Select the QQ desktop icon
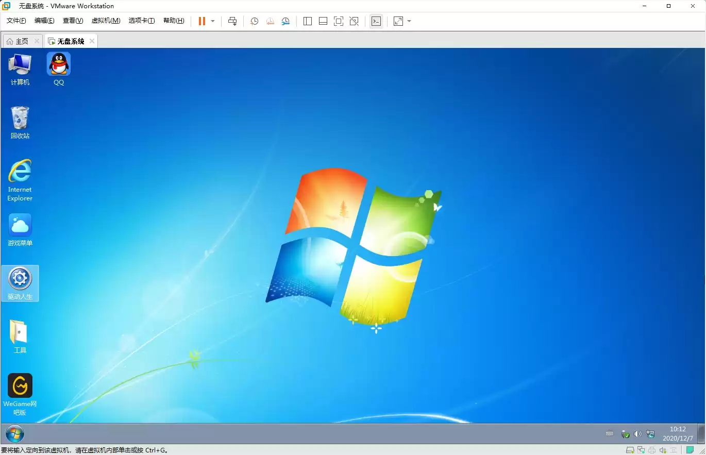 59,69
